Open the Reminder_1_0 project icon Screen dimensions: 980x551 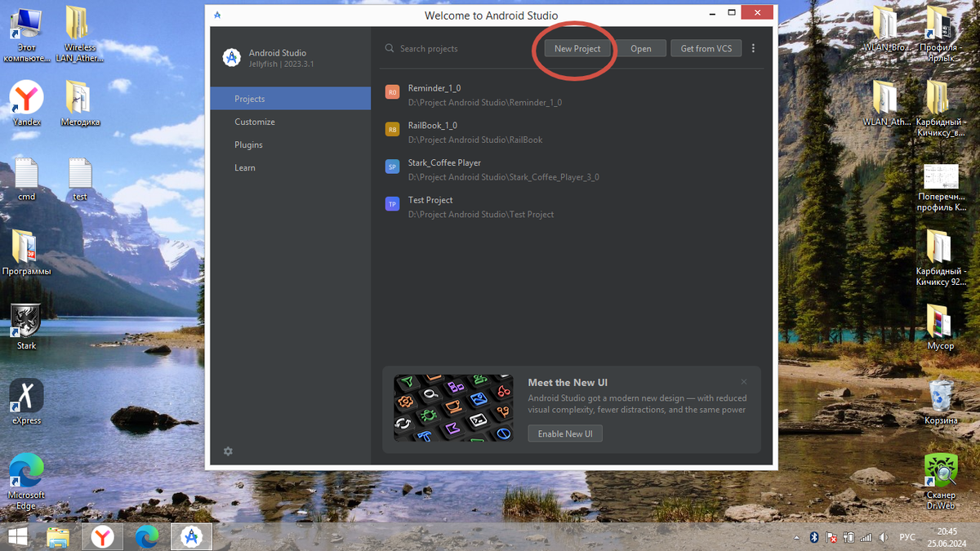[x=393, y=92]
